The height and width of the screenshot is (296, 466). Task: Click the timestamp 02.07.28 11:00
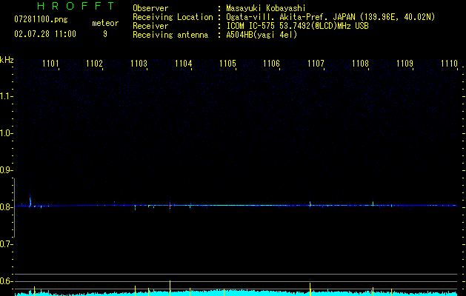point(45,34)
